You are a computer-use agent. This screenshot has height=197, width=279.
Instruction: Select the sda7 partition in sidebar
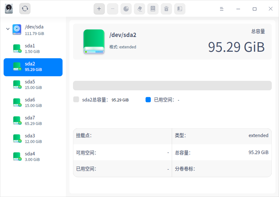pos(33,120)
